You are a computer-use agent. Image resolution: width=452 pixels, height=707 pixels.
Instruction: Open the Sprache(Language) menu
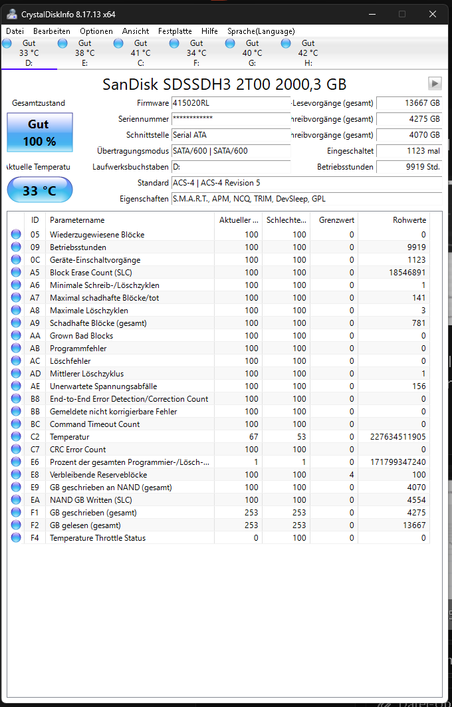(x=261, y=31)
